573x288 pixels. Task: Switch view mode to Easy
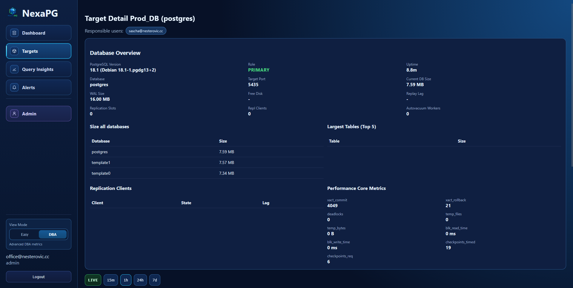pyautogui.click(x=24, y=235)
